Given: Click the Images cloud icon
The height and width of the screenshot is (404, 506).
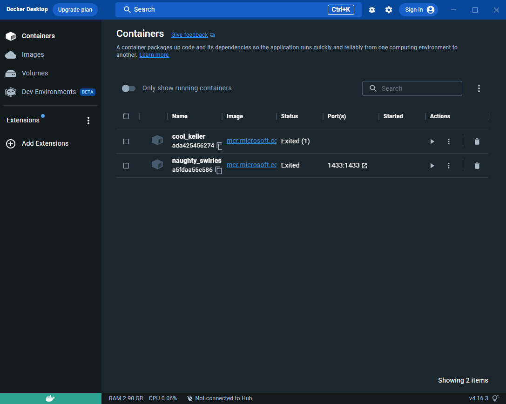Looking at the screenshot, I should [x=11, y=55].
